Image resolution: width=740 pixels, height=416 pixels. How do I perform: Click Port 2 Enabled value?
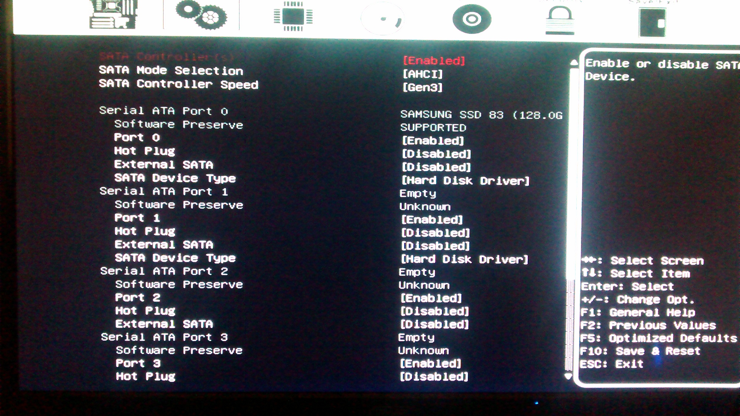(431, 298)
